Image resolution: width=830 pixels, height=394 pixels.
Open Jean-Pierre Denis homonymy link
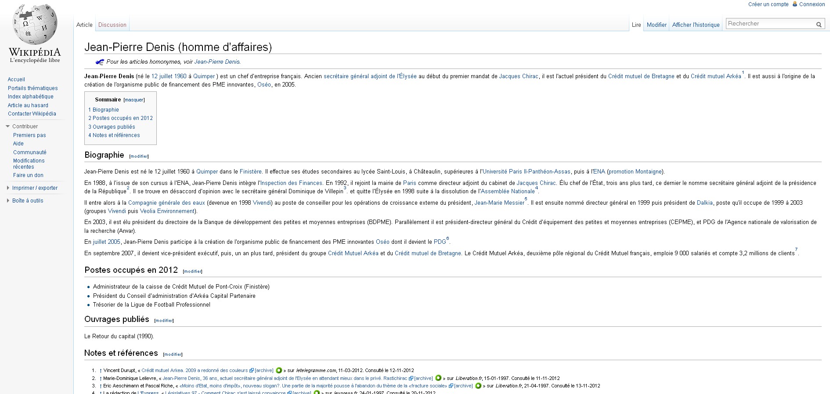(217, 62)
